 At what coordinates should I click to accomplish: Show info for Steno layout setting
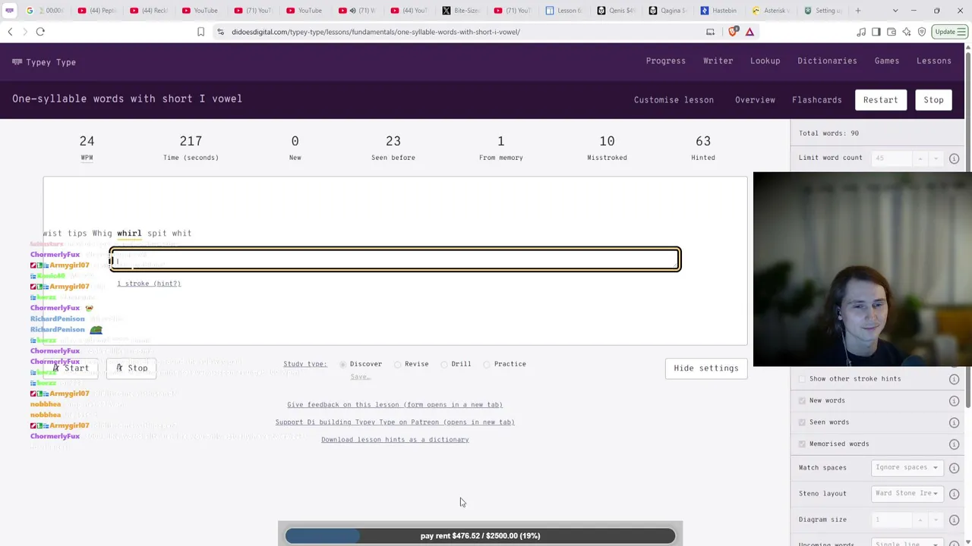point(954,494)
